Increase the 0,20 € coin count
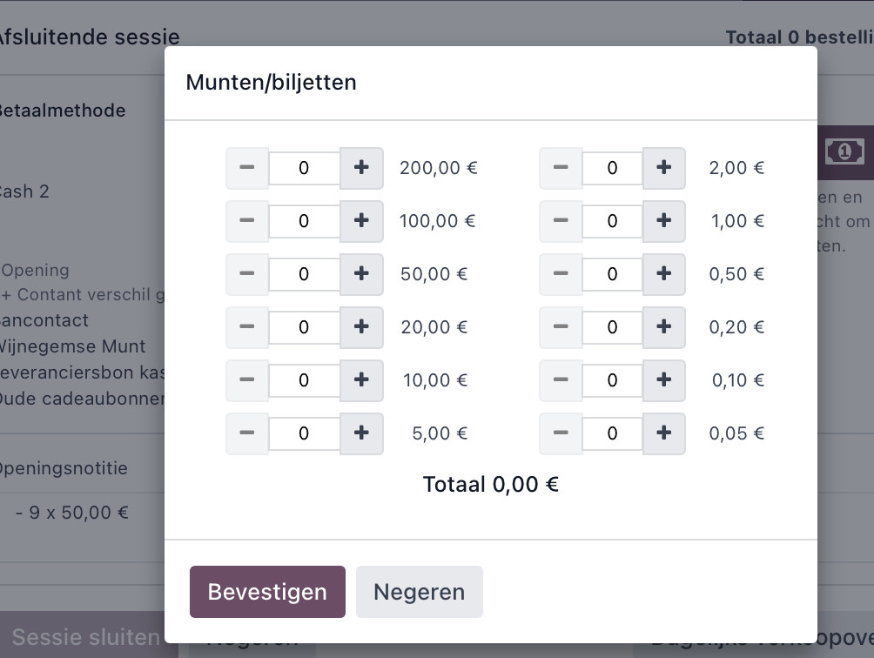Viewport: 874px width, 658px height. (x=664, y=327)
